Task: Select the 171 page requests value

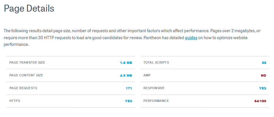Action: coord(129,88)
